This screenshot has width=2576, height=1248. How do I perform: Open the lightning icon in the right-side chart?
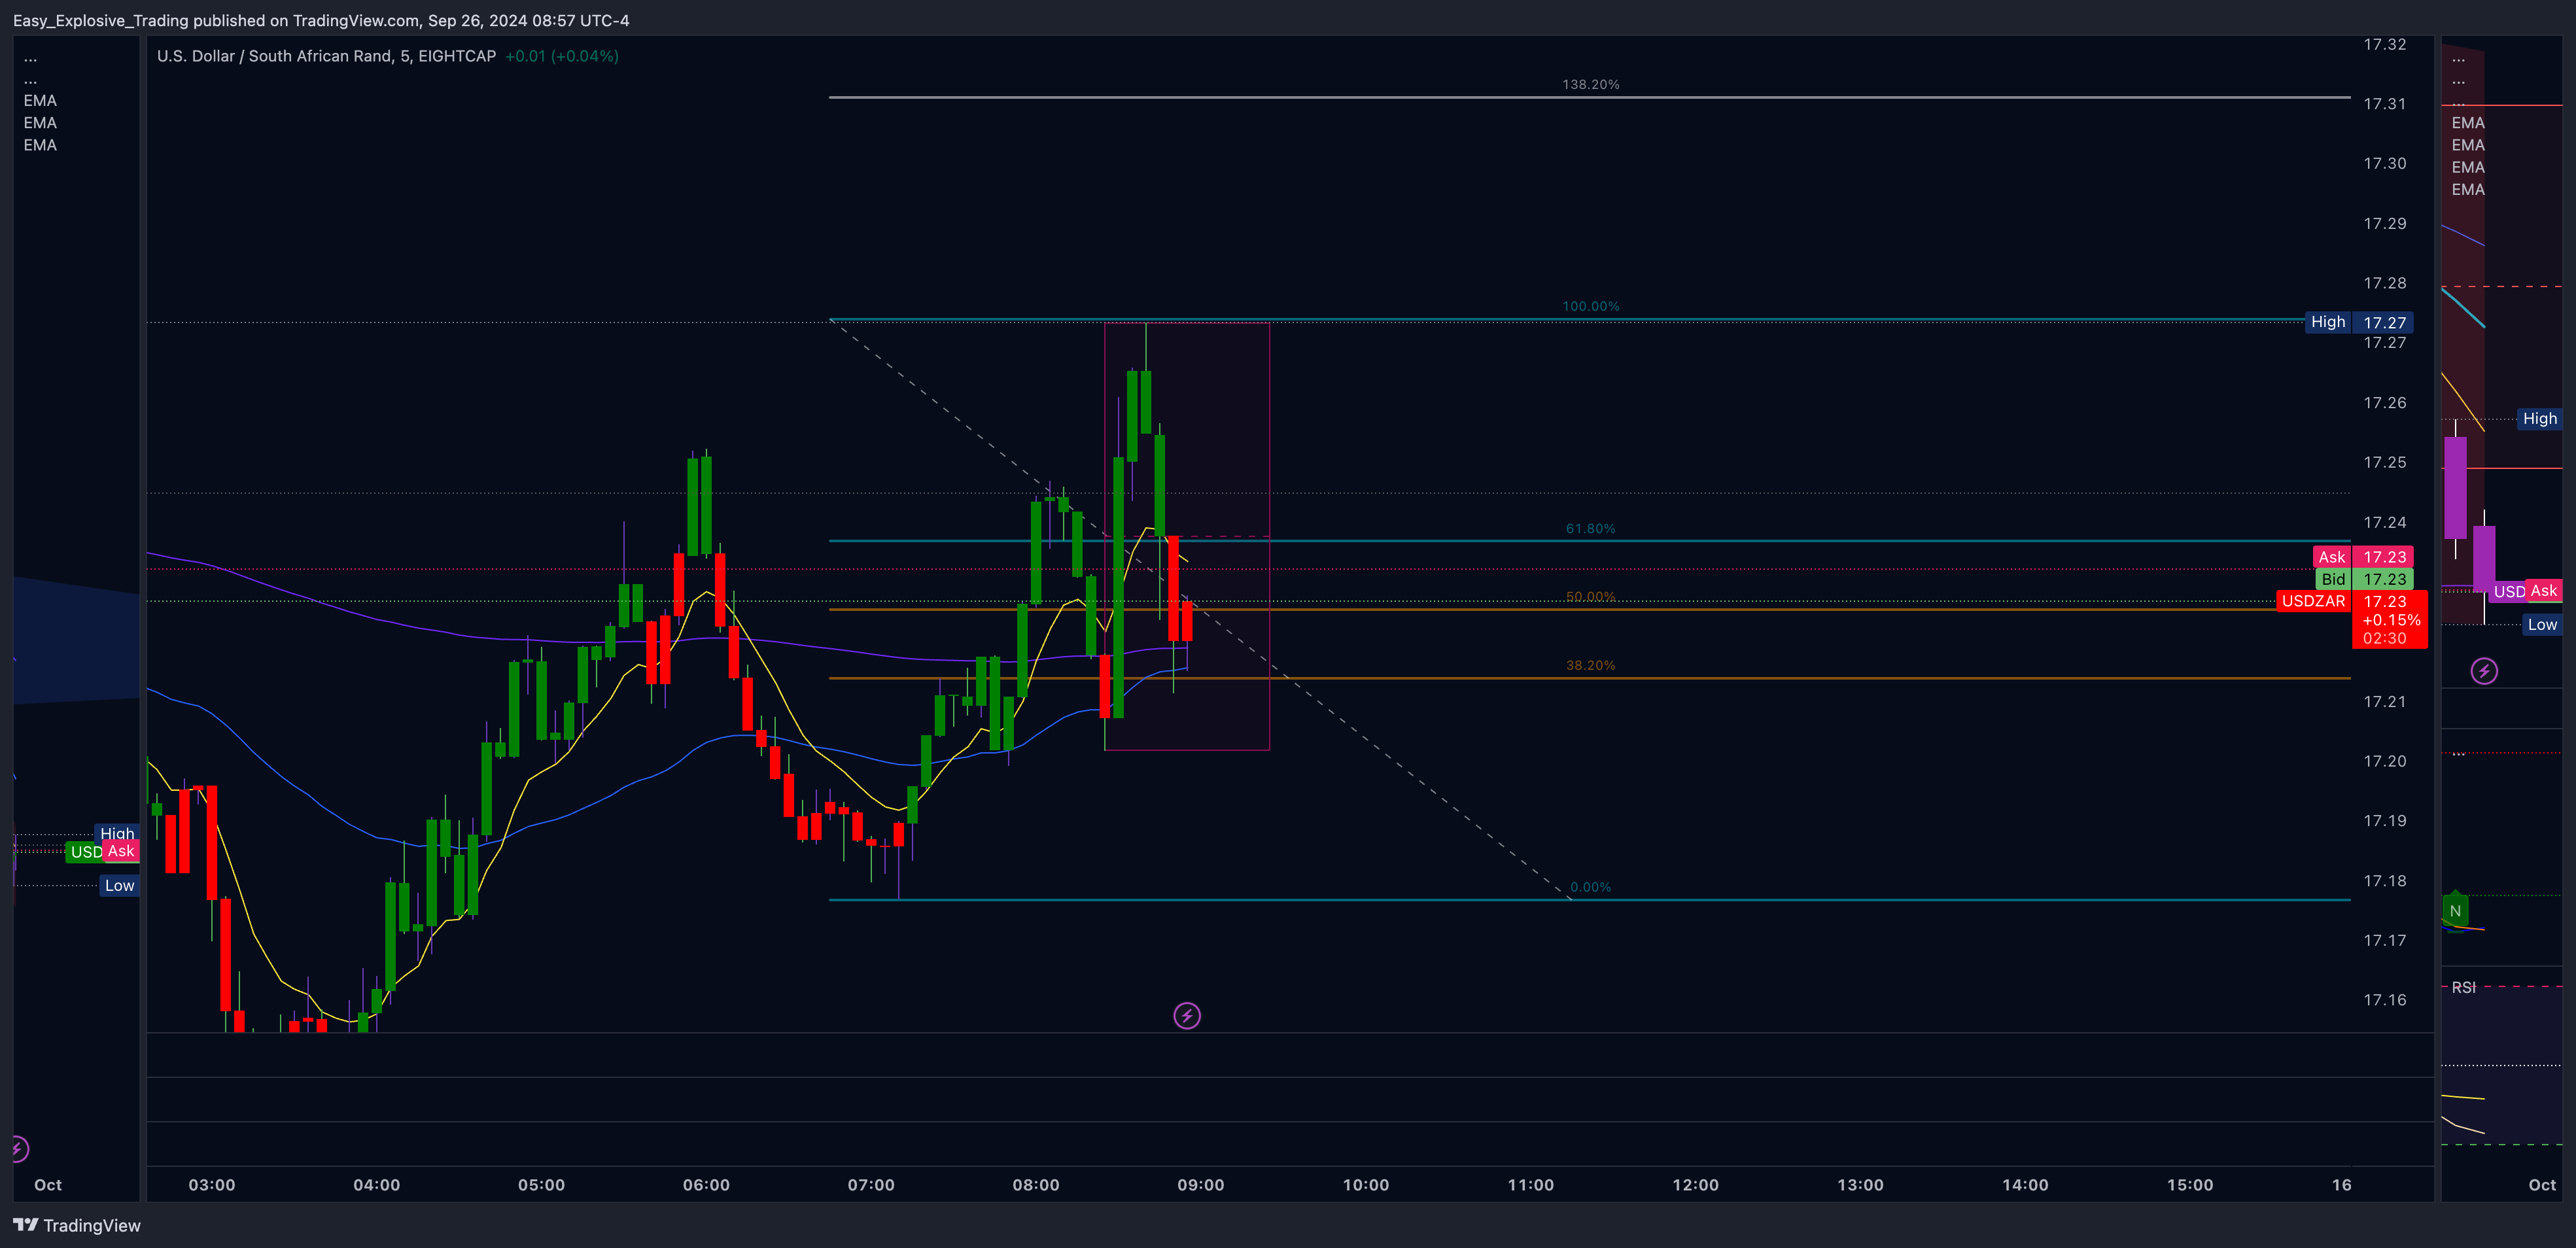coord(2484,670)
